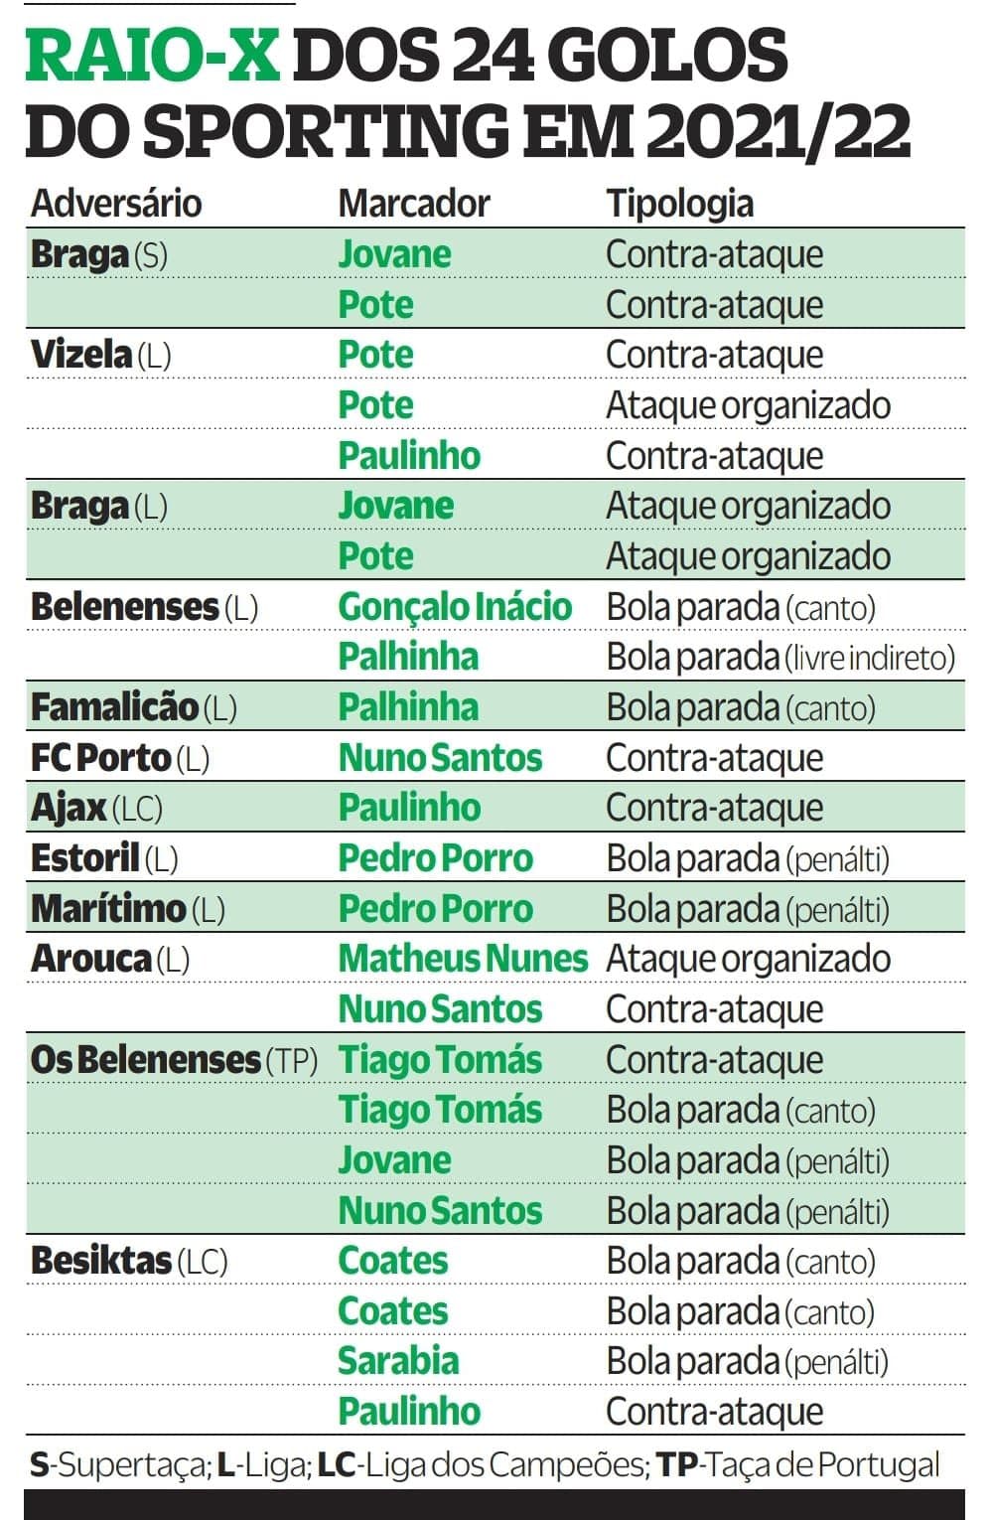Select Pedro Porro in the Marítimo row

435,909
